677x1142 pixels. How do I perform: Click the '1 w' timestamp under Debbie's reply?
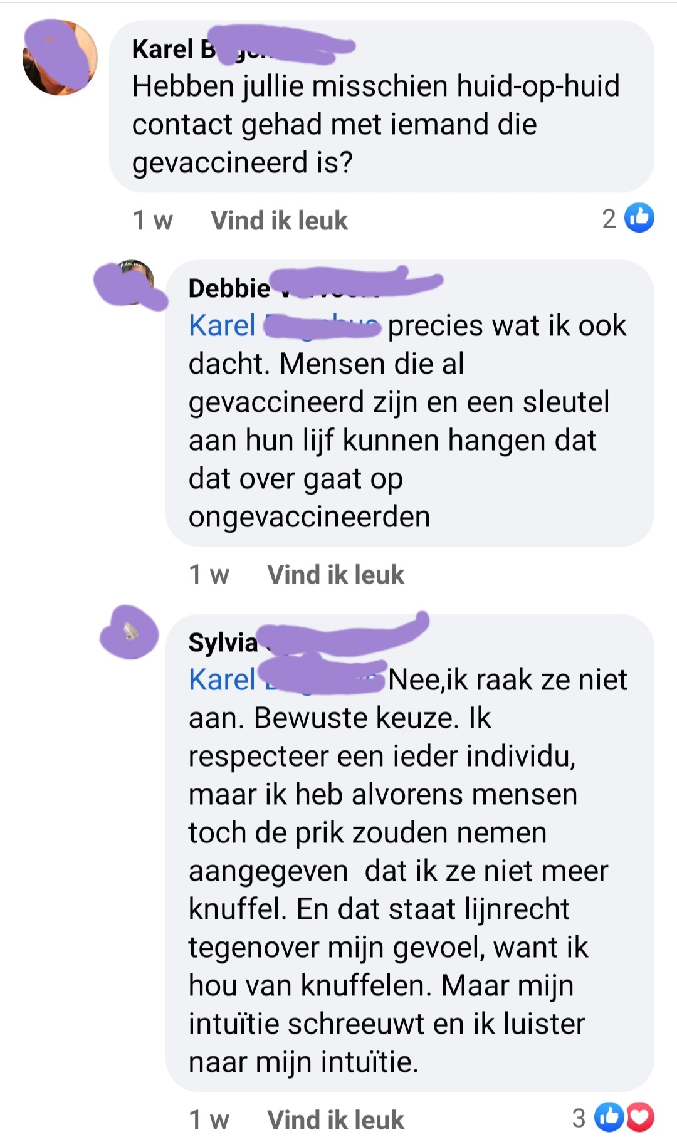coord(209,575)
